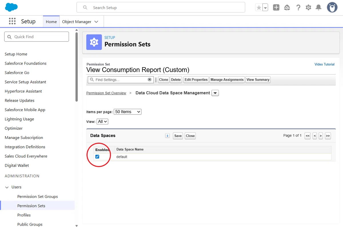Open Manage Subscription in sidebar
This screenshot has width=343, height=227.
click(x=24, y=138)
